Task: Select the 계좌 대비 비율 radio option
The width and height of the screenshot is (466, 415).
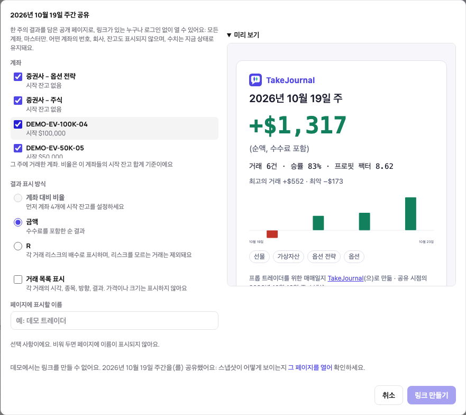Action: (x=18, y=198)
